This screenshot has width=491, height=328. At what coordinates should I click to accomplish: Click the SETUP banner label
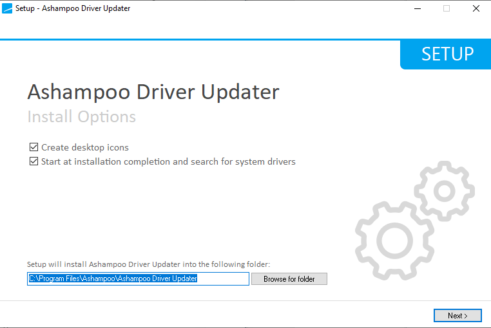click(x=447, y=54)
